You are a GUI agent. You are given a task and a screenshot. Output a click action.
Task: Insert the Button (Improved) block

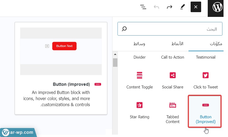coord(205,111)
